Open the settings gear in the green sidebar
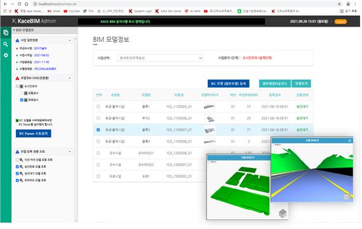 (6, 55)
